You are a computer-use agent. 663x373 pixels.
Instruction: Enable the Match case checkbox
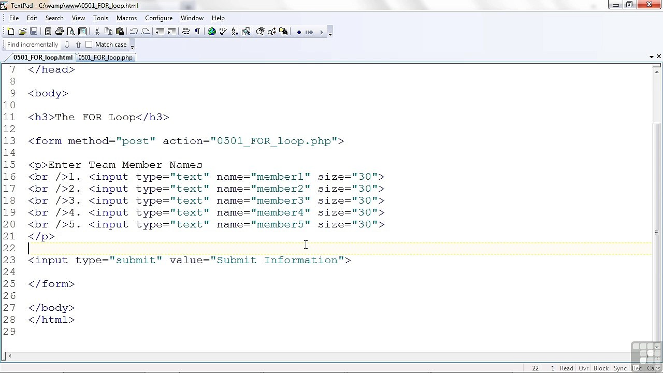(89, 45)
